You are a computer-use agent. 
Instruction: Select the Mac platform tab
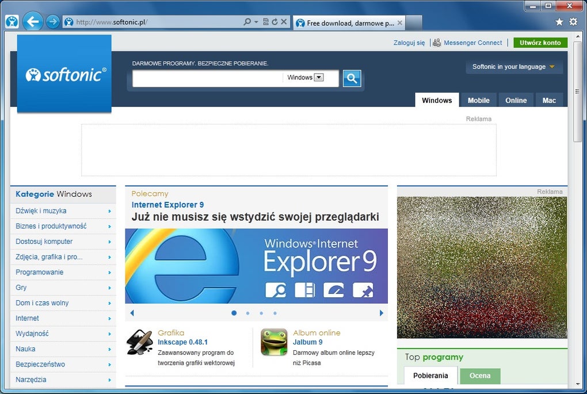pos(549,100)
